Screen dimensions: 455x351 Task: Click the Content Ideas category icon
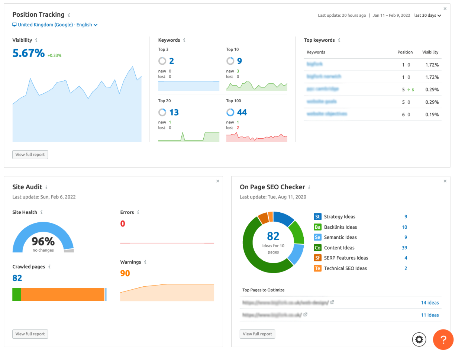317,248
